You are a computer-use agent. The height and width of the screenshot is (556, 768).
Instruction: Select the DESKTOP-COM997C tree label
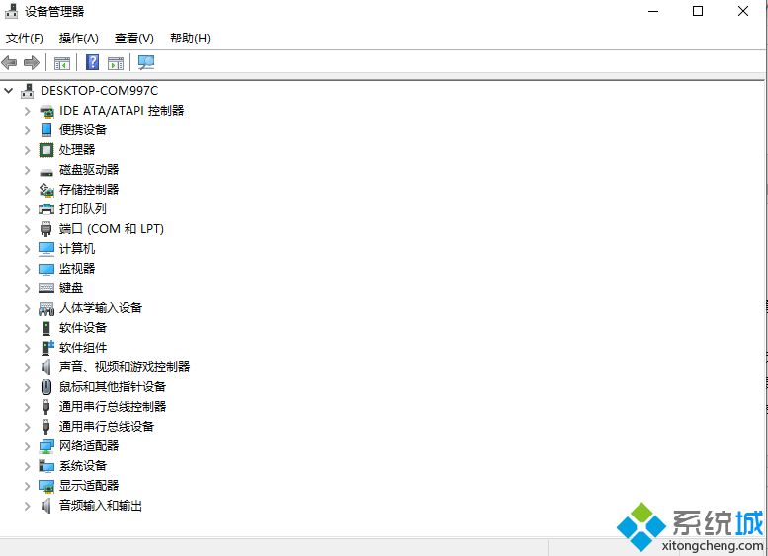coord(100,91)
